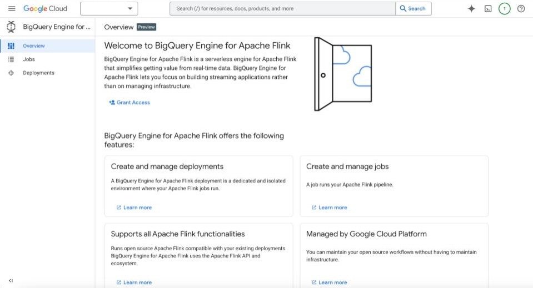Open the main navigation hamburger menu
The width and height of the screenshot is (533, 288).
[12, 8]
